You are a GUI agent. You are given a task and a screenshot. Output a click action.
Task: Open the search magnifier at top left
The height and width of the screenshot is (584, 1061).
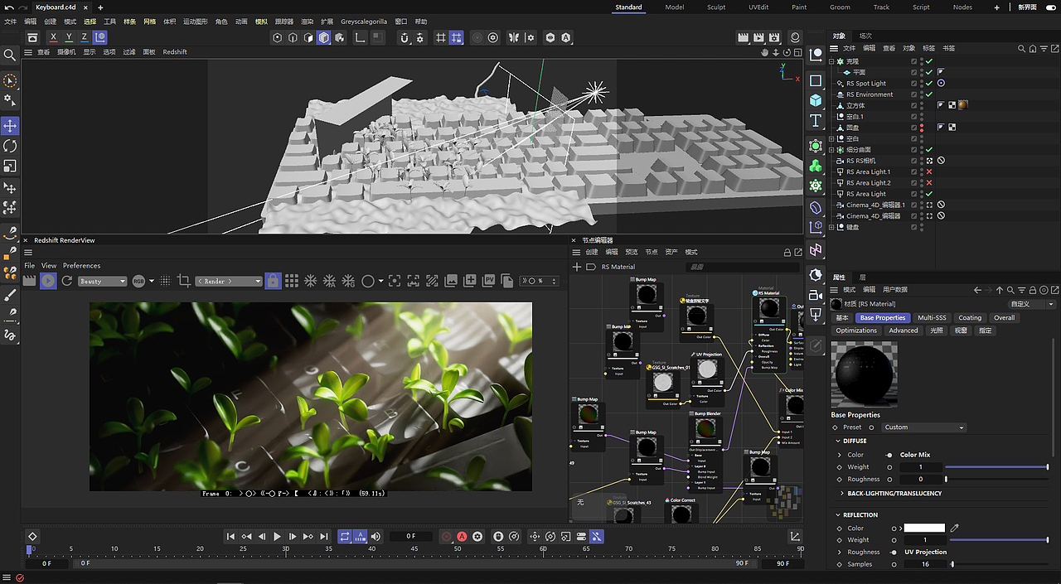(x=10, y=55)
